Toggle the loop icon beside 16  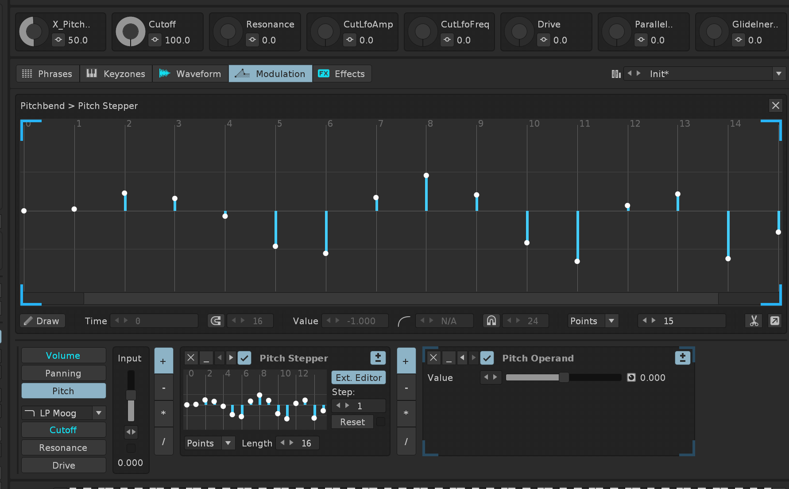(x=216, y=321)
